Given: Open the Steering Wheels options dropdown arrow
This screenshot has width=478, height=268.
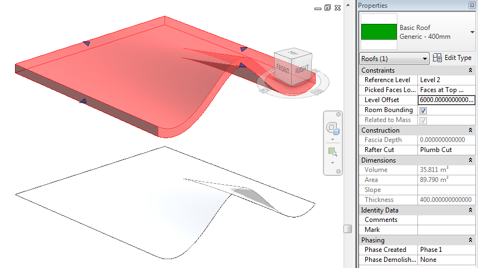Looking at the screenshot, I should point(332,140).
